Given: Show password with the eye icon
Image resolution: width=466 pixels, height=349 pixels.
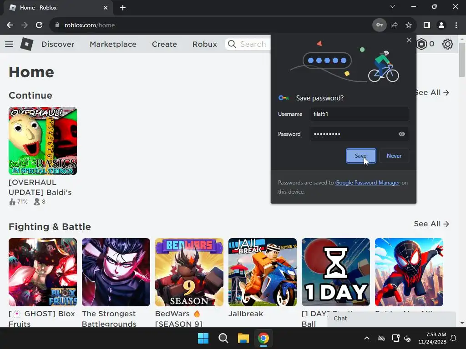Looking at the screenshot, I should (x=401, y=134).
